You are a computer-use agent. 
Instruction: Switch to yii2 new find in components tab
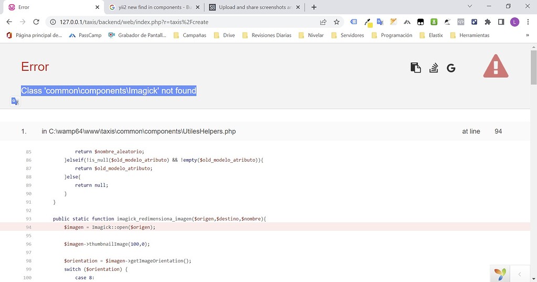154,7
